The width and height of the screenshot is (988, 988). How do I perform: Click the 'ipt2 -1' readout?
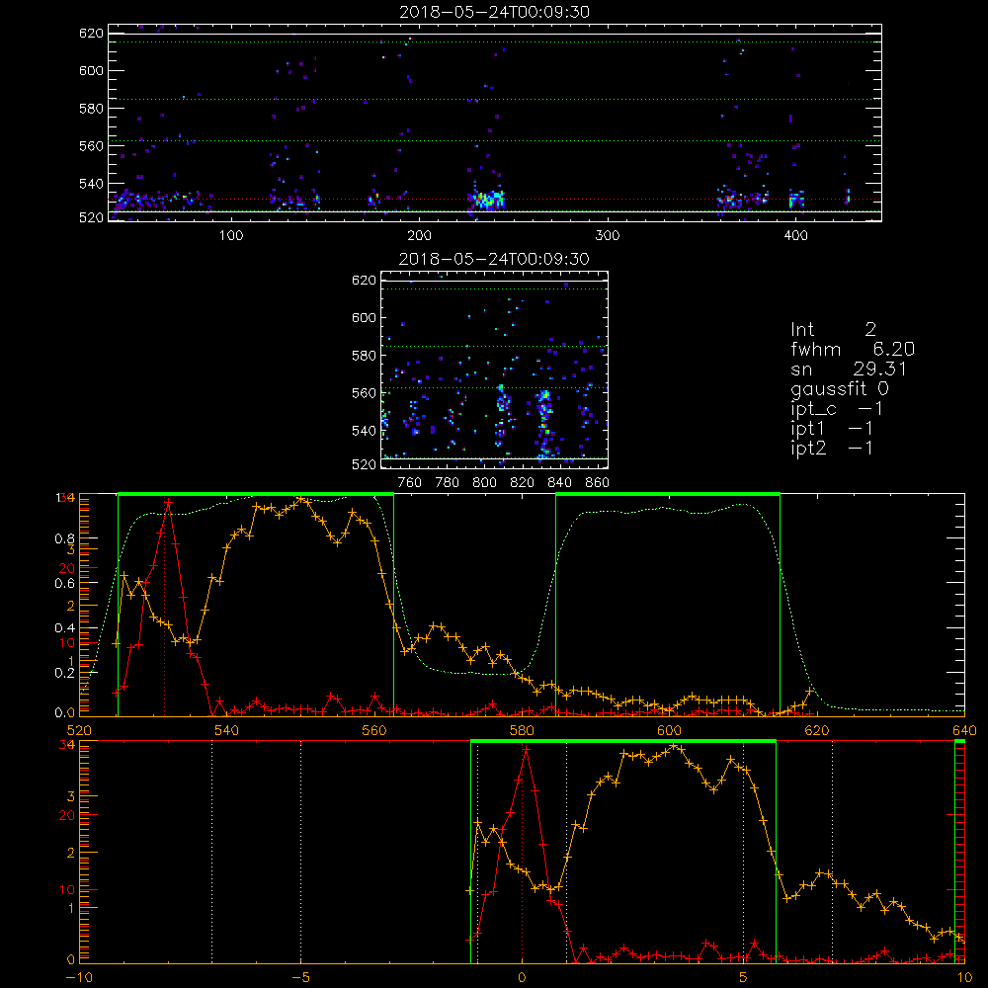832,448
